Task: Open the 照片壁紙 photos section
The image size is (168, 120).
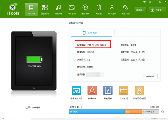Action: click(72, 9)
